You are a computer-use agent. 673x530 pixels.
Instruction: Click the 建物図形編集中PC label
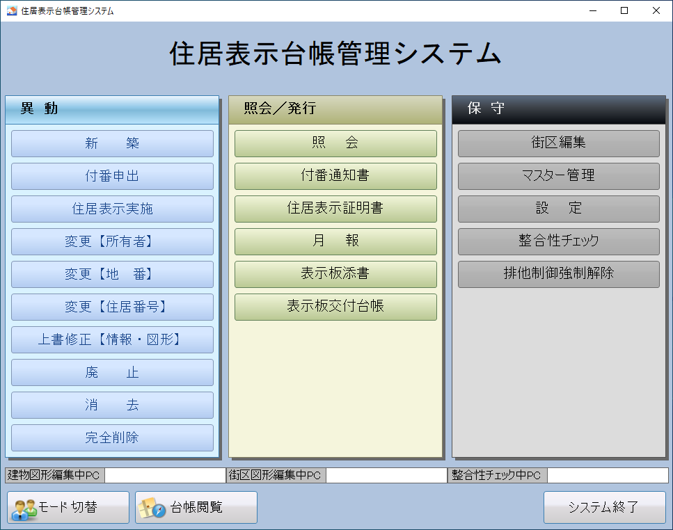pos(55,475)
